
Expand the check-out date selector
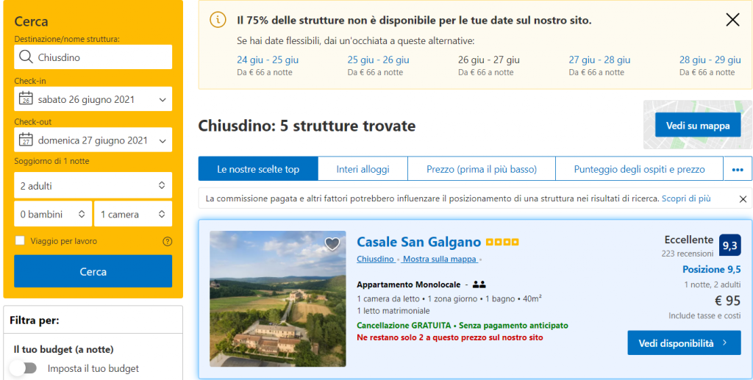point(93,140)
